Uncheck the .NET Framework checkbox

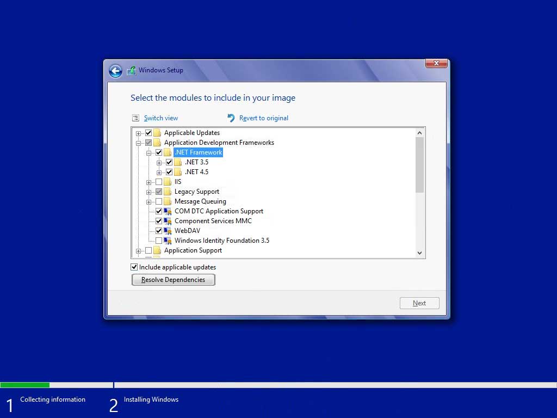(x=159, y=152)
